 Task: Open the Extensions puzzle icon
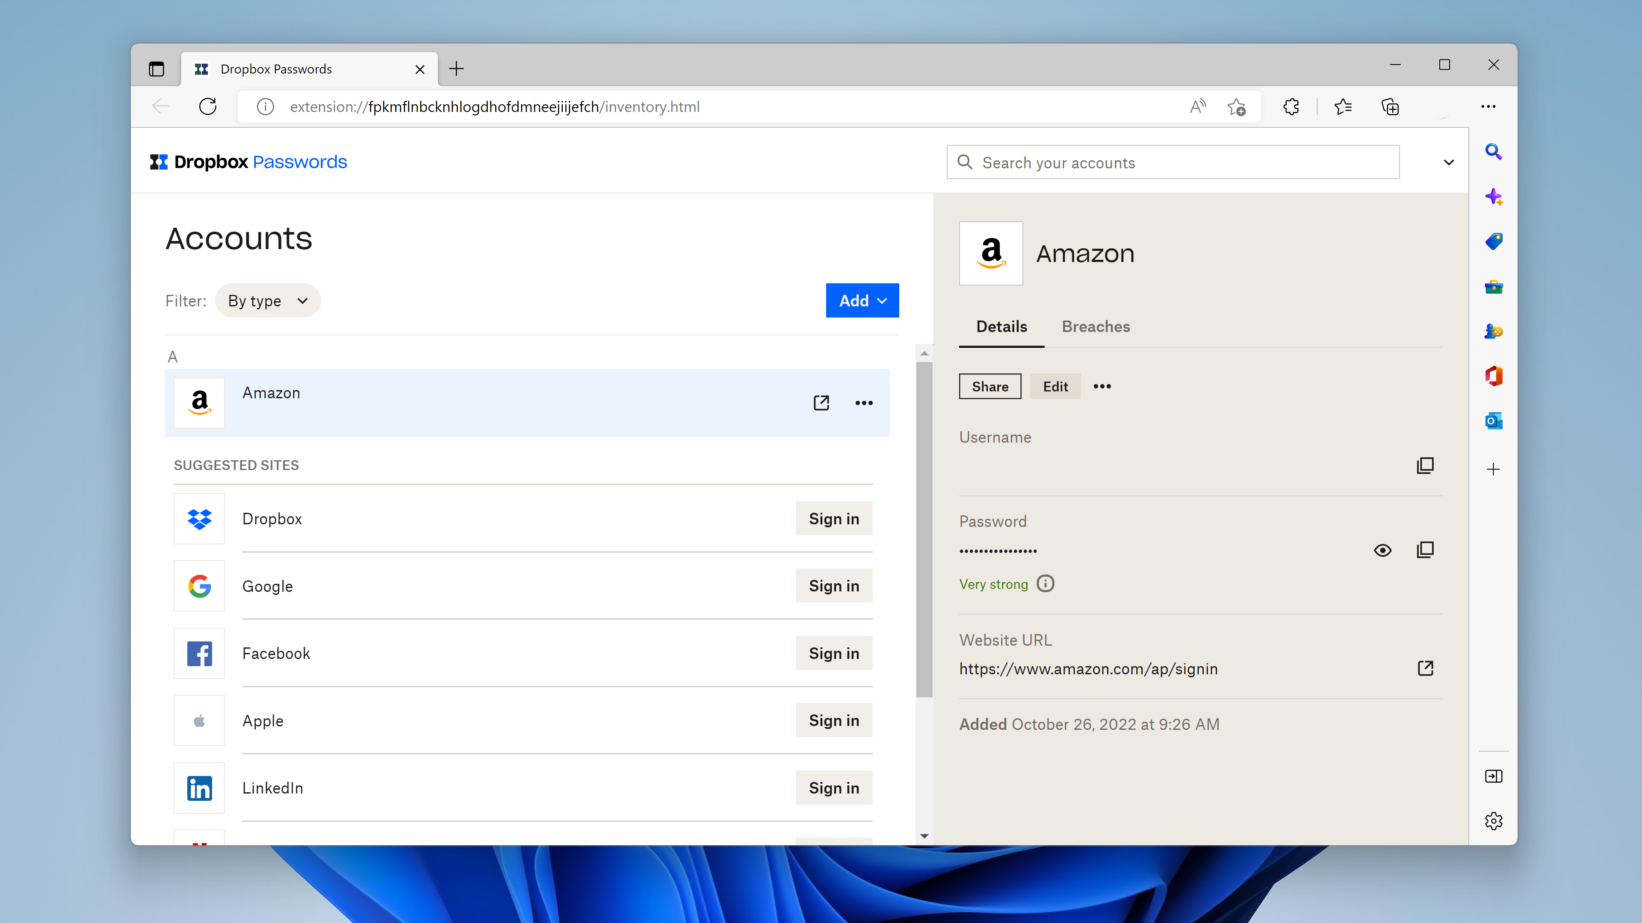[1291, 106]
